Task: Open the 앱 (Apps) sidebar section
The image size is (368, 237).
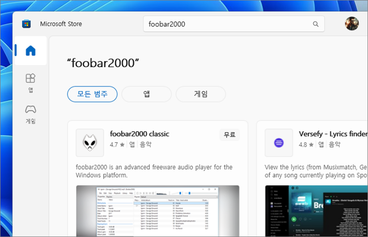Action: [x=31, y=83]
